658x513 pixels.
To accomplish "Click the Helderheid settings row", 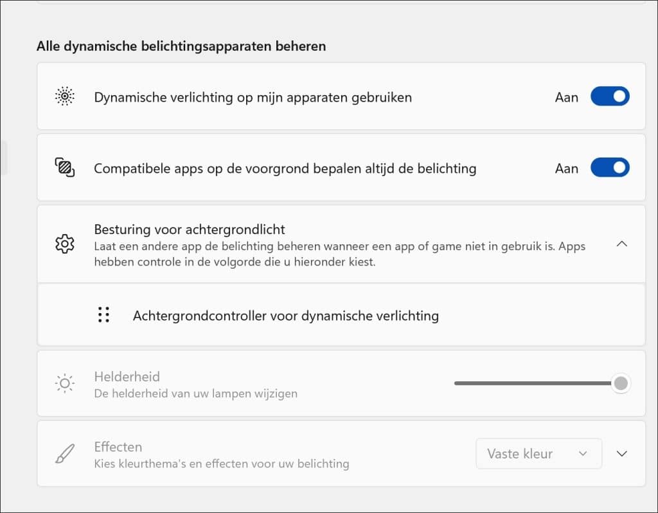I will tap(257, 382).
